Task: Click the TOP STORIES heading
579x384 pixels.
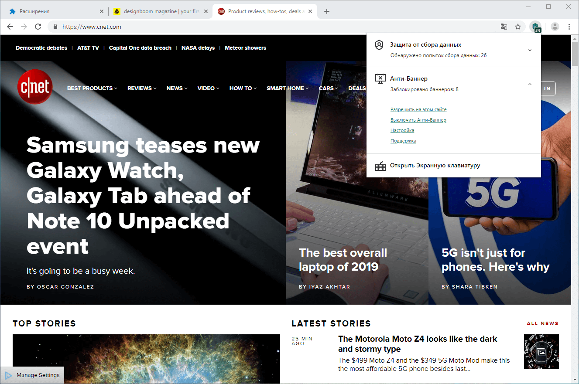Action: (x=44, y=323)
